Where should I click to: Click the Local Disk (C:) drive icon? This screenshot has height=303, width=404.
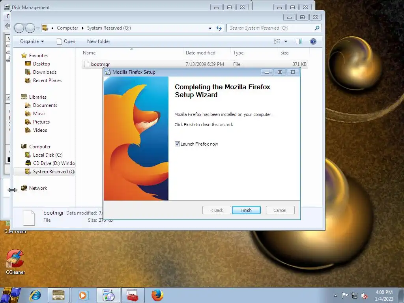point(28,155)
